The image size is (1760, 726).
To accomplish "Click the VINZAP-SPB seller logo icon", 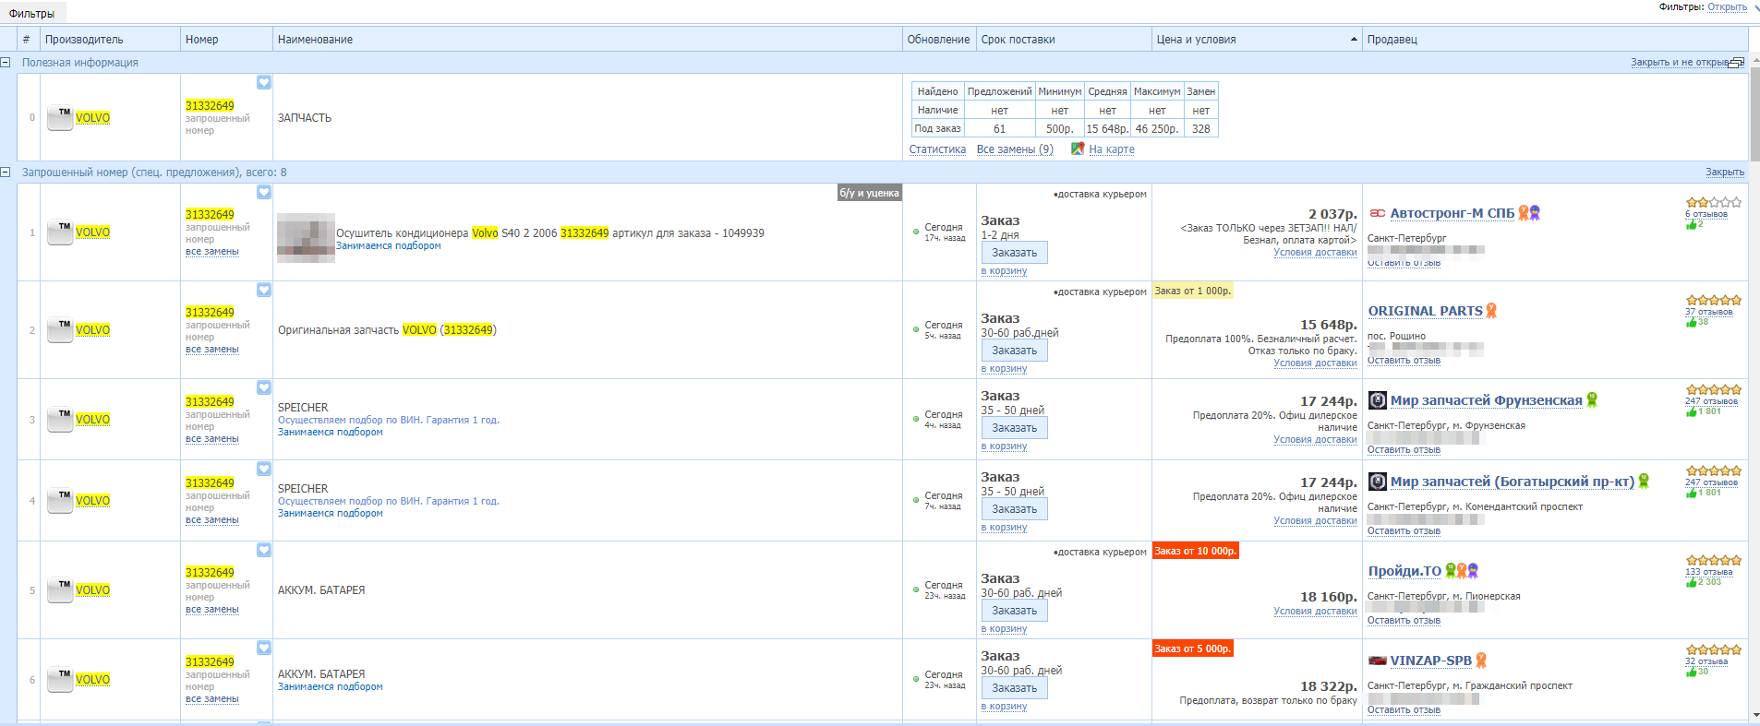I will [1377, 661].
